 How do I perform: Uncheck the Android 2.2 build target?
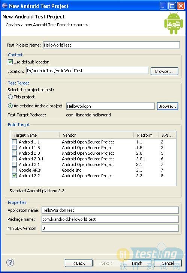point(14,176)
